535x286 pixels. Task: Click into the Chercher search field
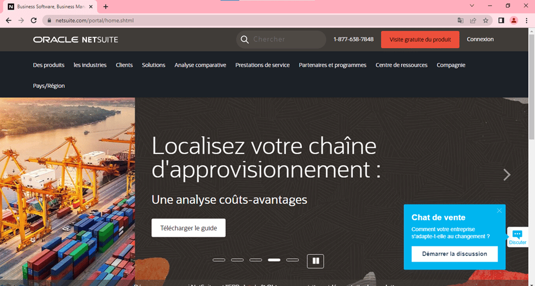click(x=286, y=40)
